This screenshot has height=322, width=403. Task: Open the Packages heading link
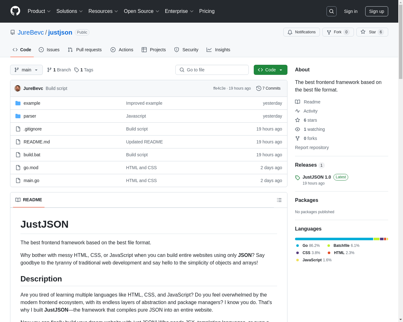pyautogui.click(x=307, y=200)
